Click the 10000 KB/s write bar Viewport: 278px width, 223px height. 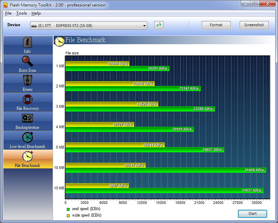(x=97, y=64)
